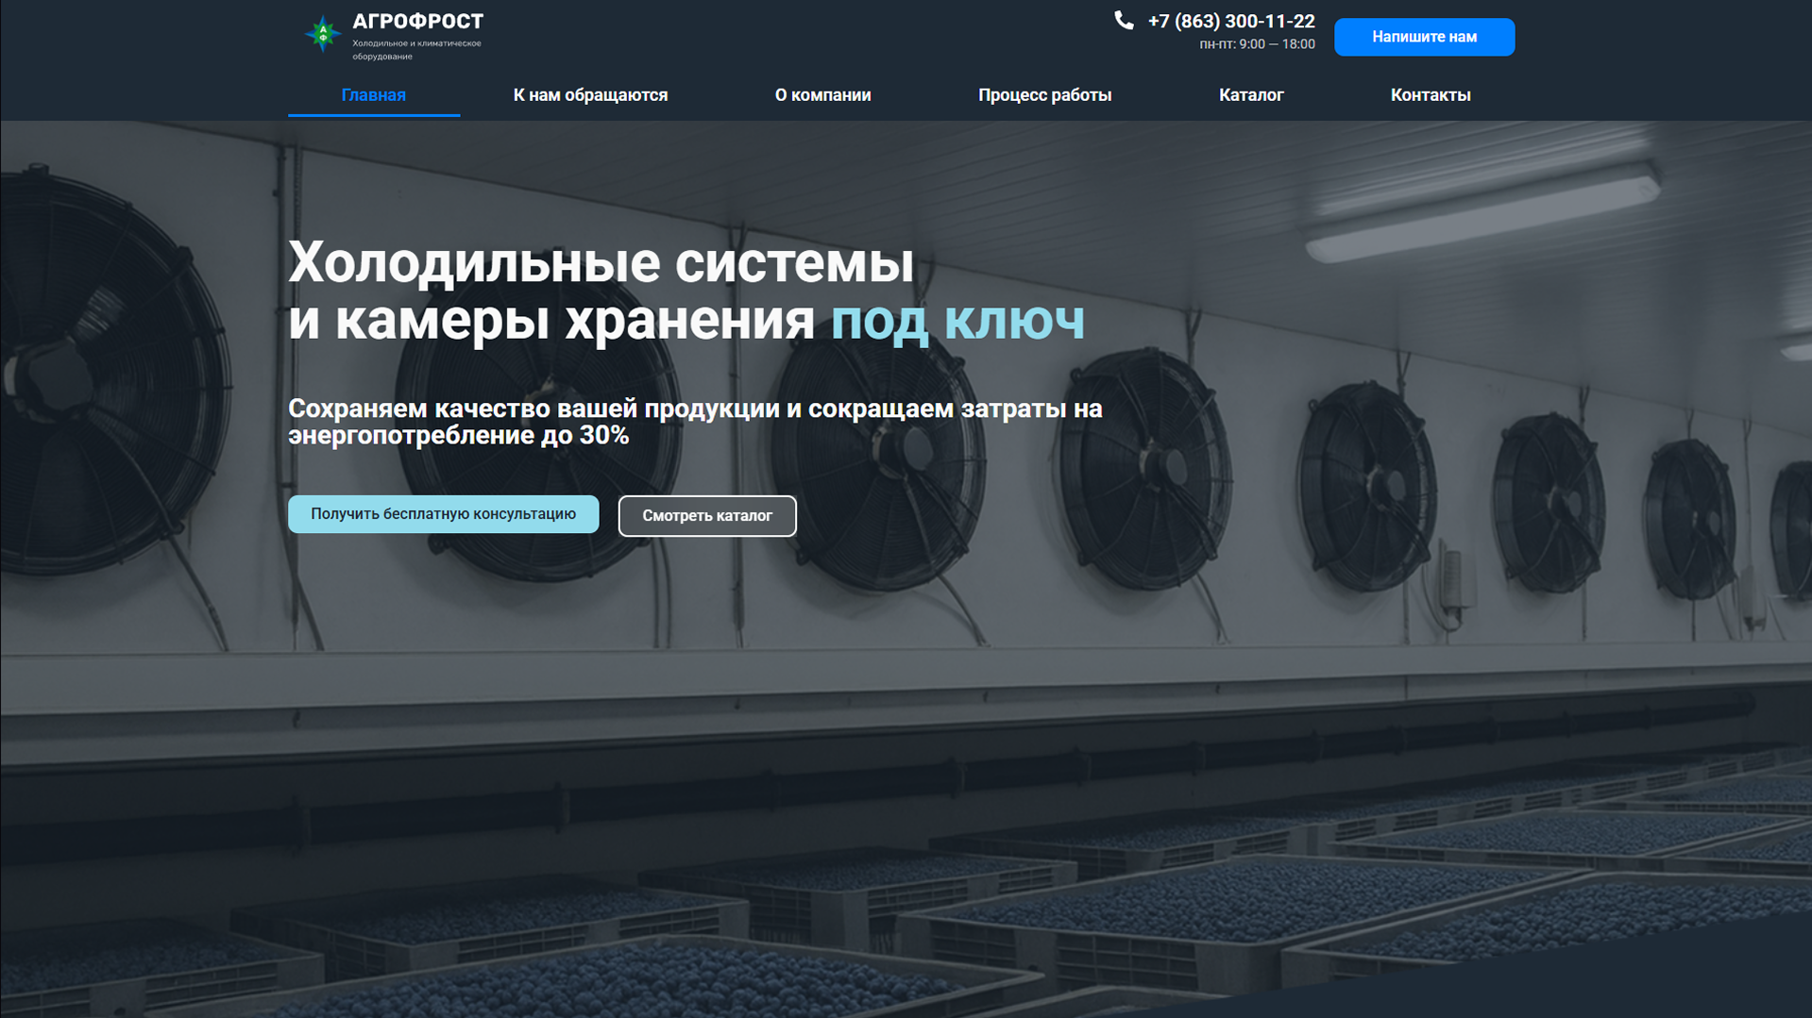
Task: Click the ceiling fluorescent lamp in hero image
Action: point(1482,212)
